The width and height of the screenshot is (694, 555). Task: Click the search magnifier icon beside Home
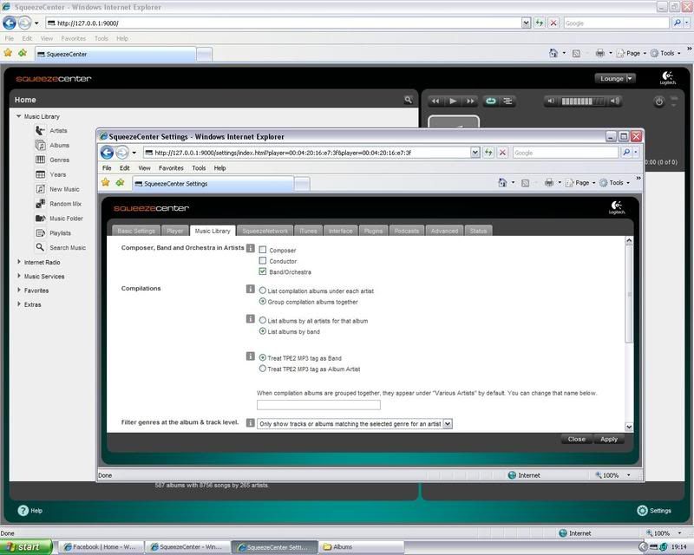[x=408, y=100]
